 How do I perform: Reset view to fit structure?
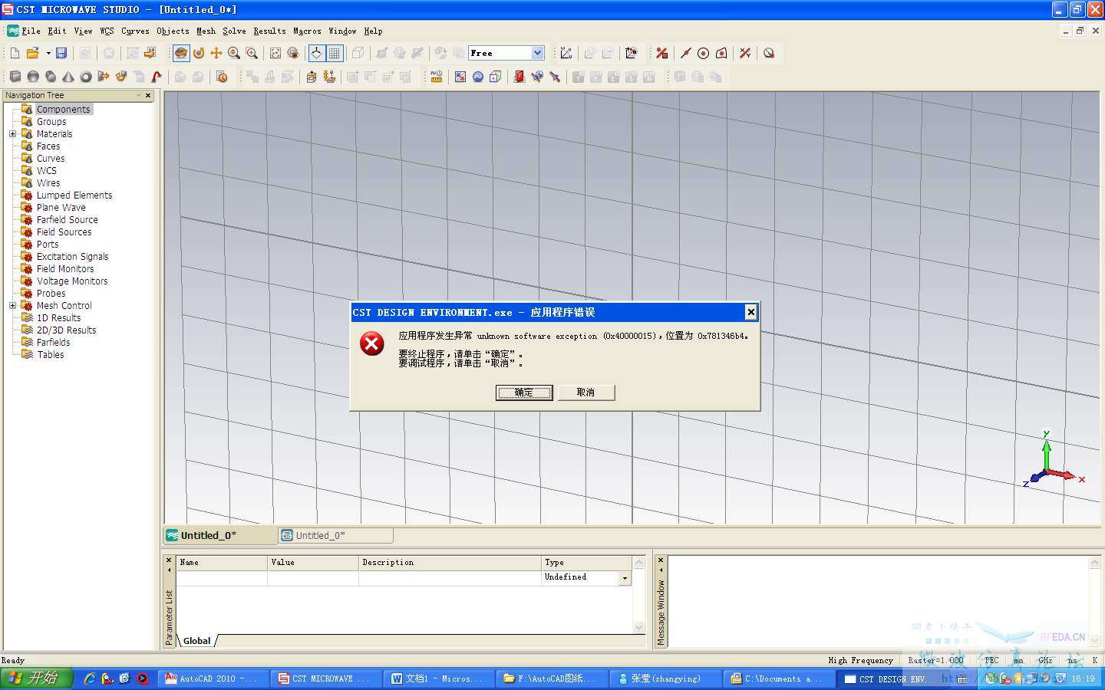pyautogui.click(x=275, y=53)
